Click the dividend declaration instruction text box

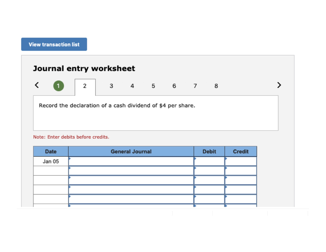coord(156,113)
